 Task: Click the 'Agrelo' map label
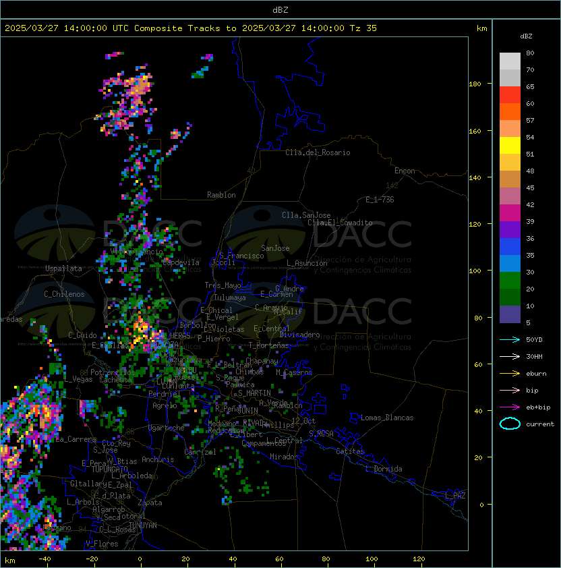tap(165, 405)
